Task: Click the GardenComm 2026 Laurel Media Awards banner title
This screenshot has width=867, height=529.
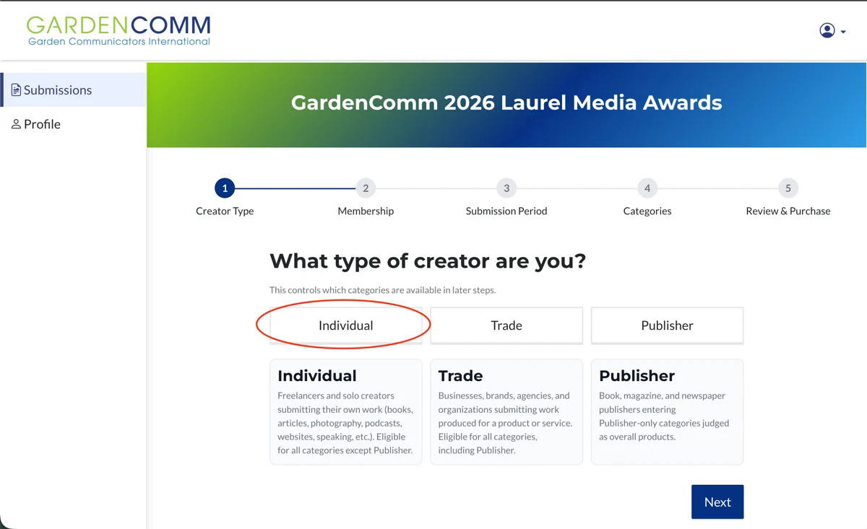Action: [506, 102]
